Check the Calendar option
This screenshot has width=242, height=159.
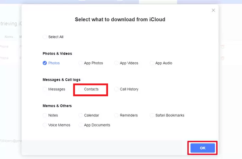(80, 115)
